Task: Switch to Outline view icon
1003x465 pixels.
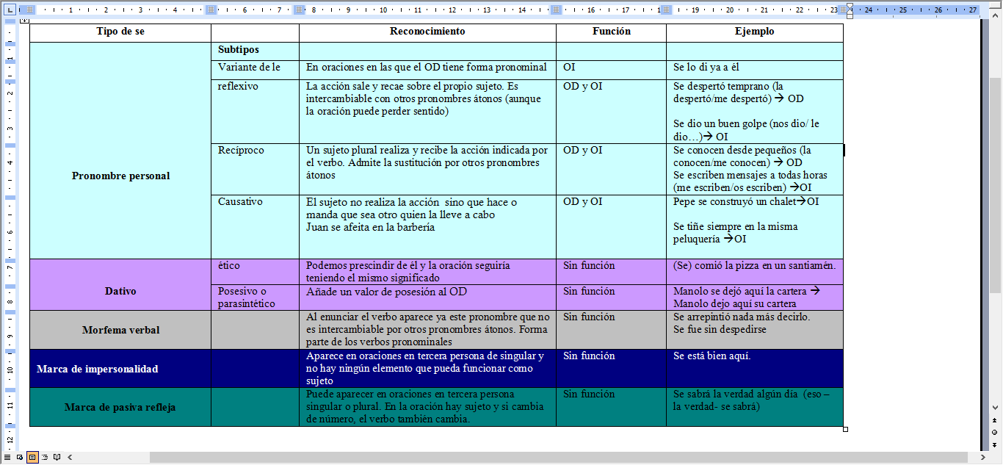Action: click(x=45, y=457)
